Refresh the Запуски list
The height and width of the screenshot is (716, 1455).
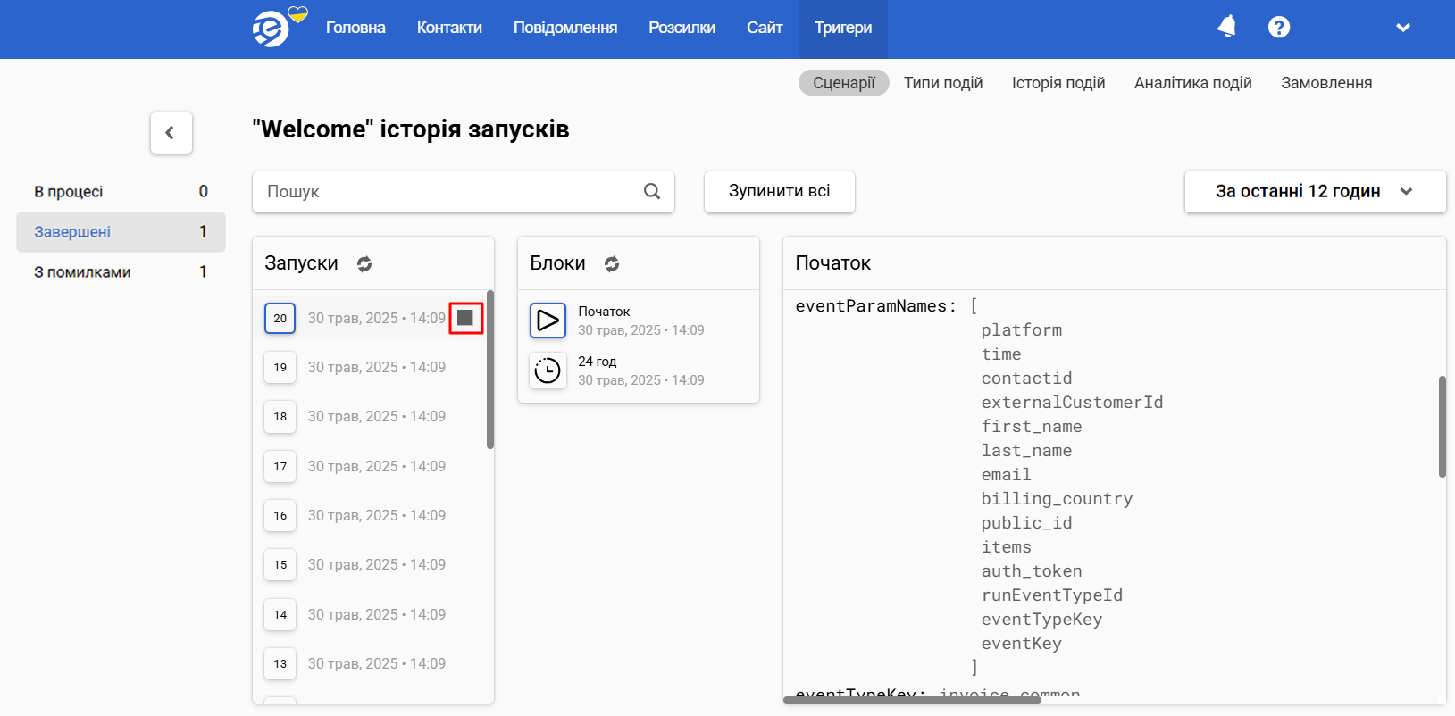[364, 263]
